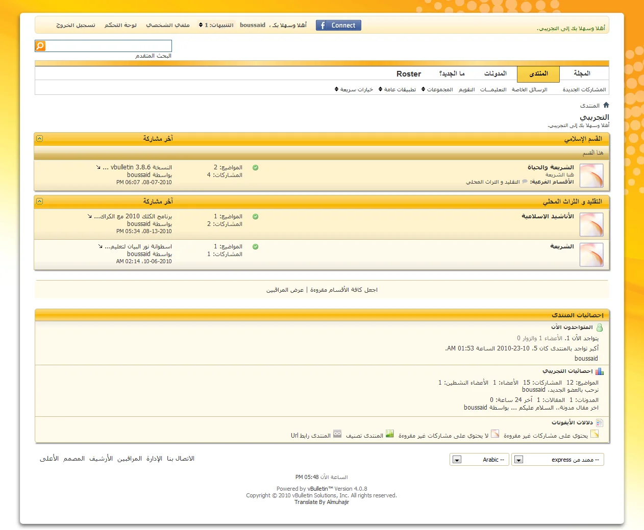Viewport: 644px width, 530px height.
Task: Click the forum icon next to الأناشيد الإسلامية
Action: click(x=591, y=224)
